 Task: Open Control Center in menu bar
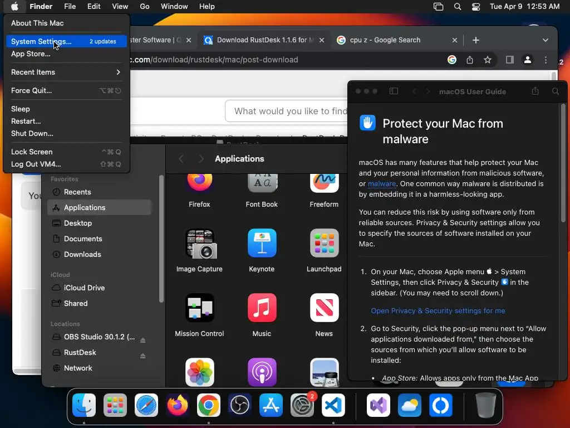476,7
